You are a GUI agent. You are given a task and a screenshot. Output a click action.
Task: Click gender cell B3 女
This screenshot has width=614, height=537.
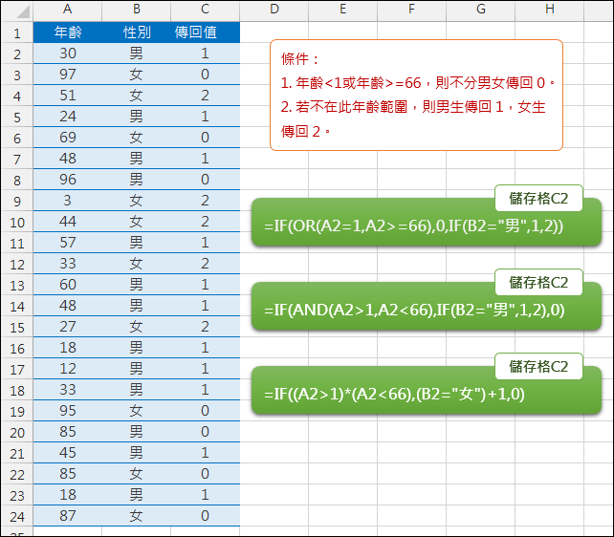coord(136,75)
